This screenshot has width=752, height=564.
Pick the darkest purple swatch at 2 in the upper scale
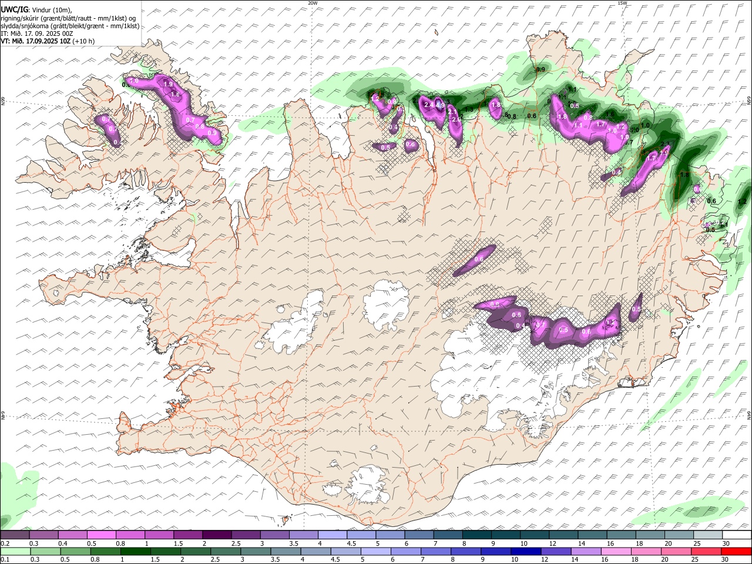point(217,535)
